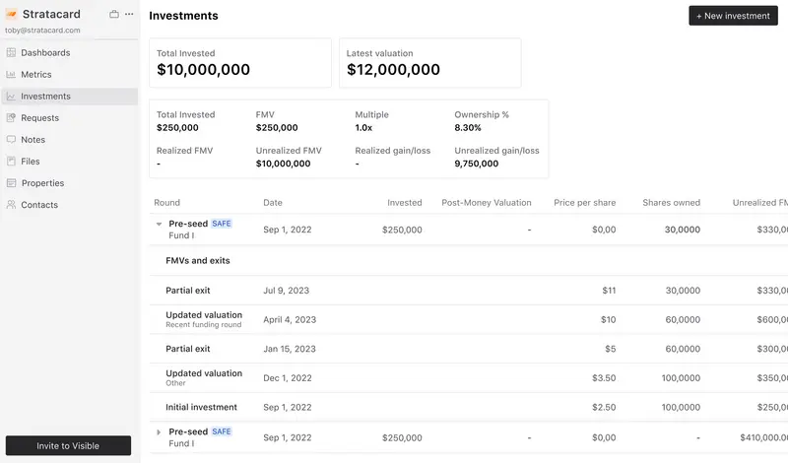The height and width of the screenshot is (463, 788).
Task: Click the Stratacard logo icon
Action: tap(12, 15)
